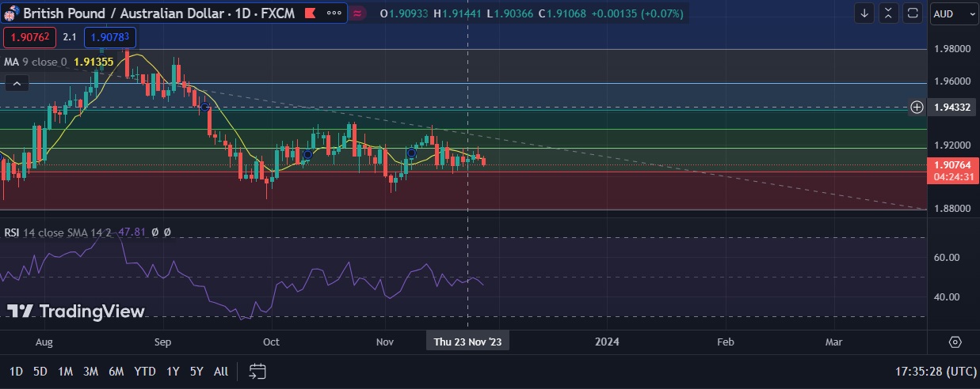Click the 1.88000 price scale value
980x389 pixels.
click(x=952, y=209)
